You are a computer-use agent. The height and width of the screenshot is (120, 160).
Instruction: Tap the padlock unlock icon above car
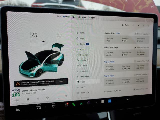coord(43,41)
